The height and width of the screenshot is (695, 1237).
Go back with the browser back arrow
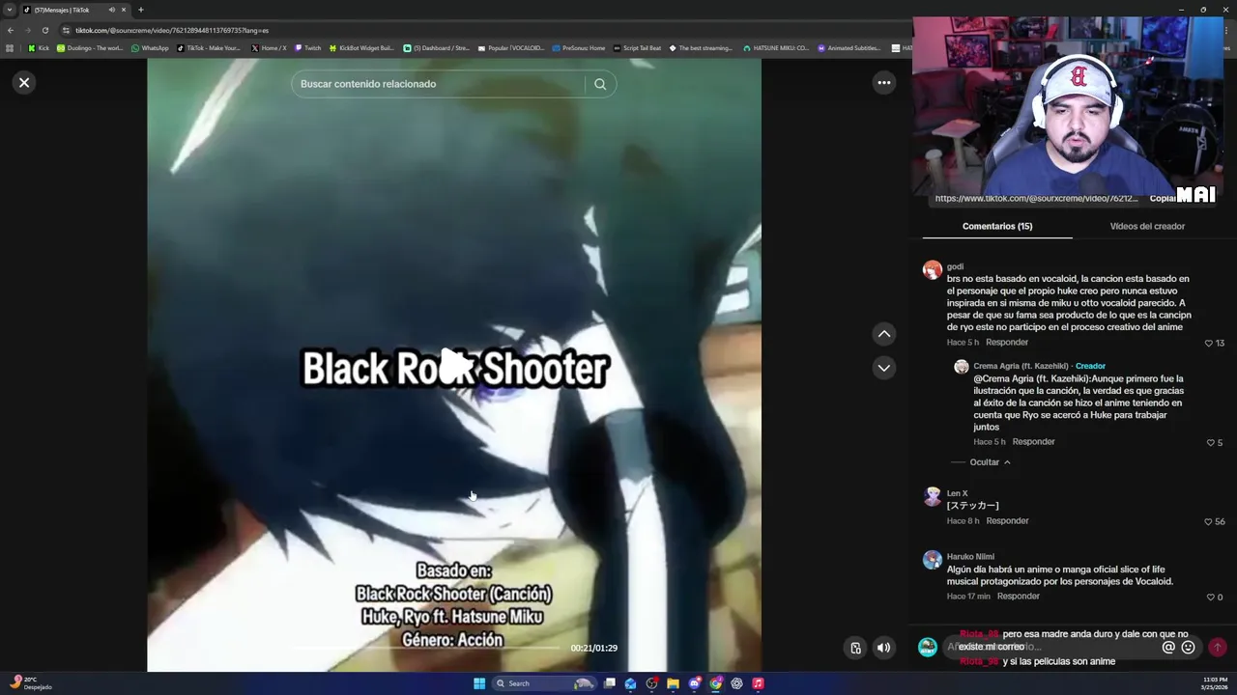coord(11,30)
